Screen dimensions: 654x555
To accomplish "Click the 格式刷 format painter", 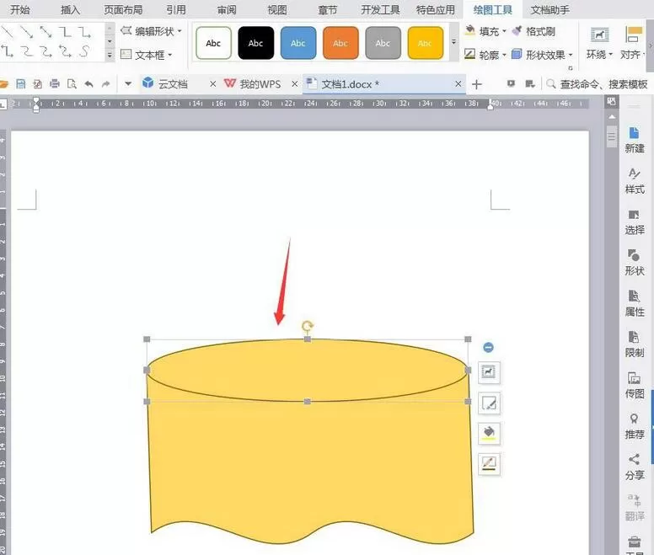I will click(x=533, y=31).
